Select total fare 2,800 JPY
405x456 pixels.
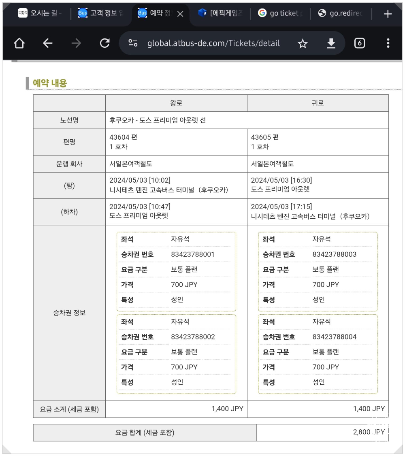tap(369, 432)
